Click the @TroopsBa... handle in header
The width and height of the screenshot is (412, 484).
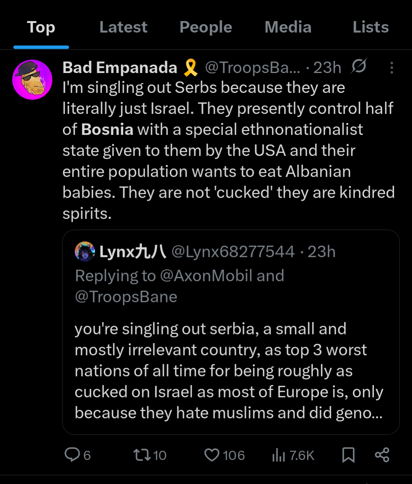click(252, 68)
